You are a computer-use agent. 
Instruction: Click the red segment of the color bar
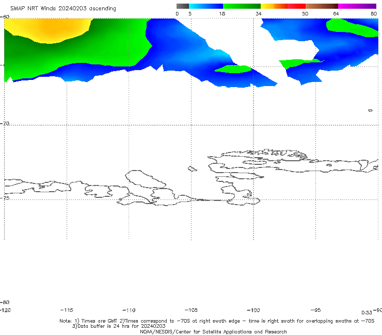(296, 6)
